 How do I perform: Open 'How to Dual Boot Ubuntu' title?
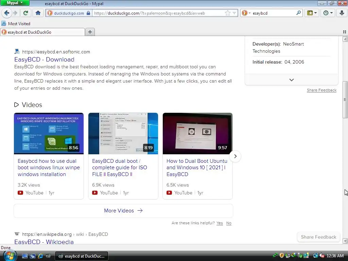pyautogui.click(x=197, y=168)
